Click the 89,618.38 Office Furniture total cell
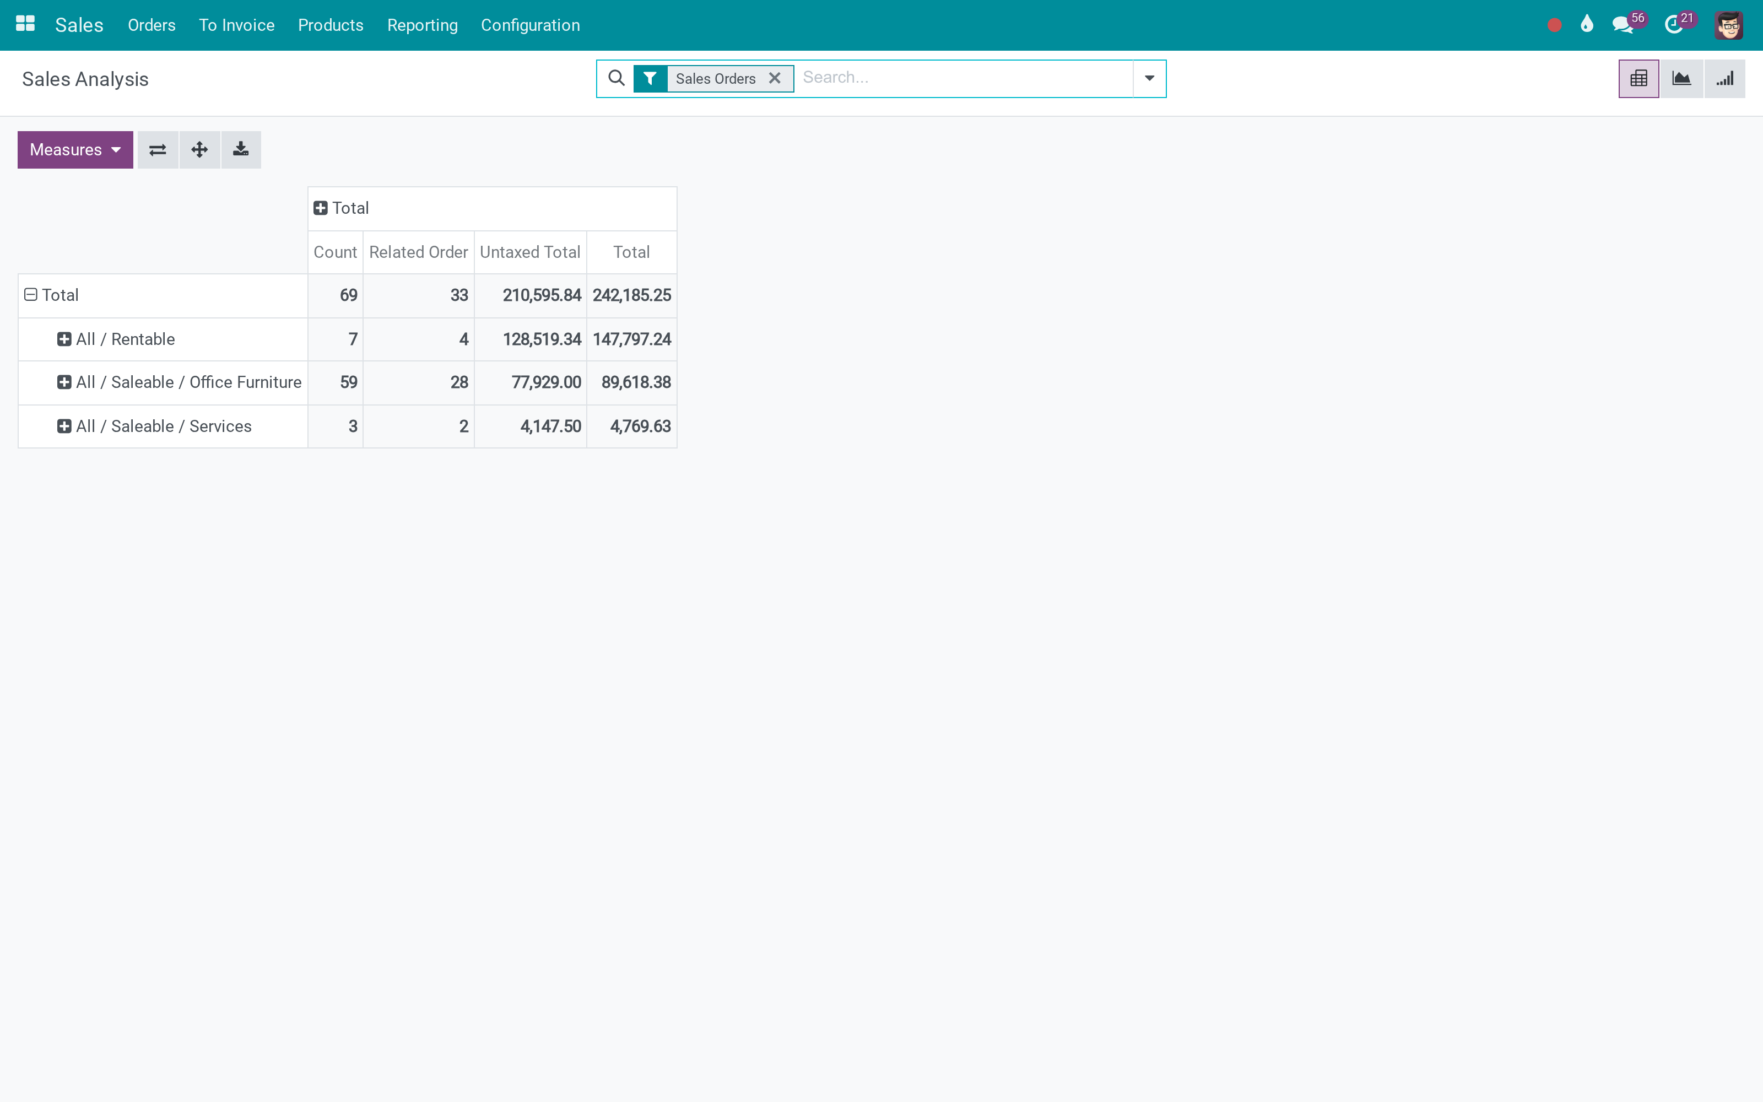The image size is (1763, 1102). click(631, 382)
